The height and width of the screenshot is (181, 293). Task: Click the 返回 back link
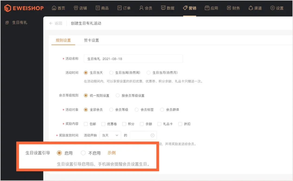[x=56, y=24]
